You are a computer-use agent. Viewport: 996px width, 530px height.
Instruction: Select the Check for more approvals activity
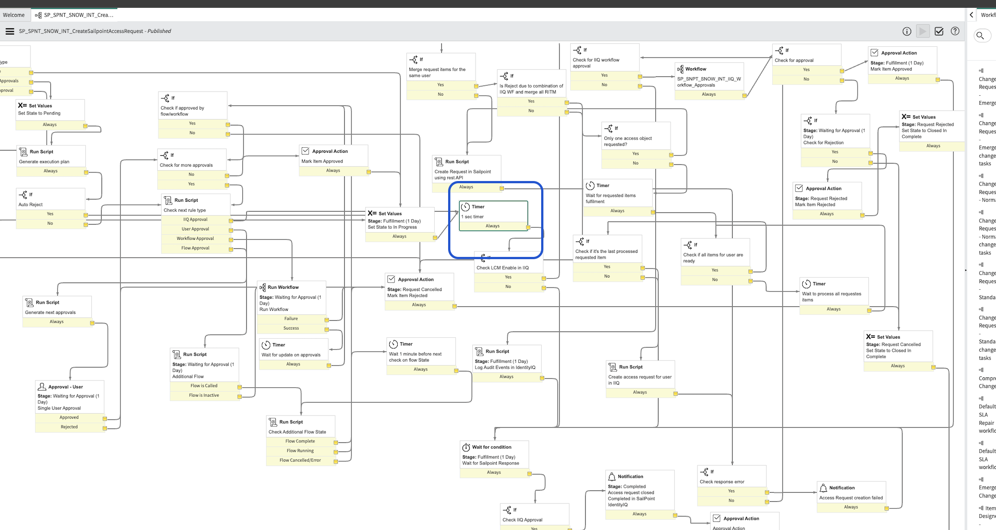click(192, 169)
